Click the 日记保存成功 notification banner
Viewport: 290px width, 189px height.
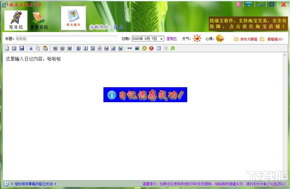(145, 95)
